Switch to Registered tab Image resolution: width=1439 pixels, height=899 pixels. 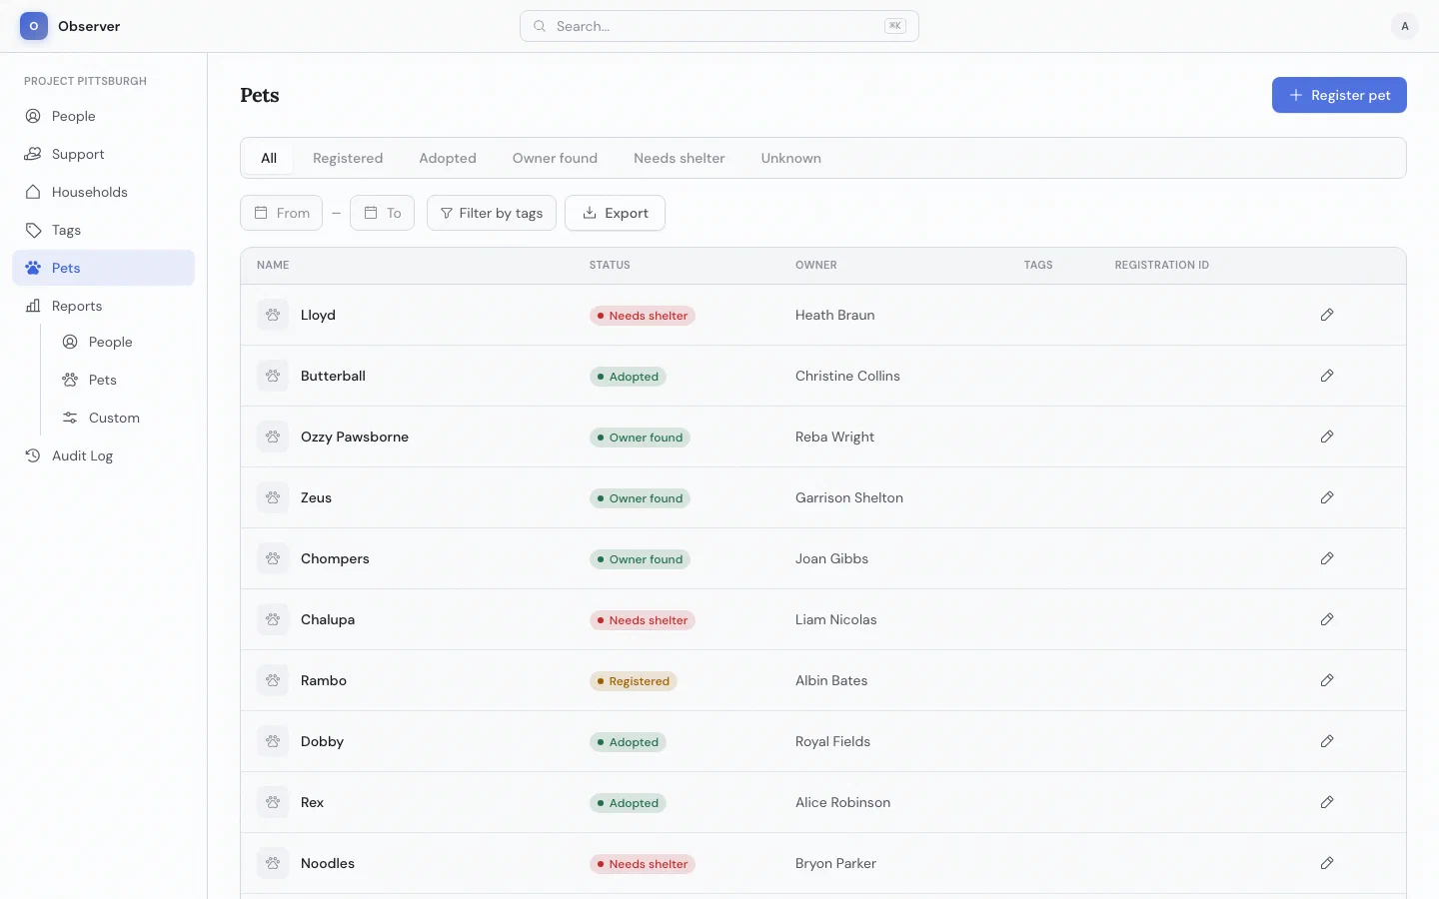coord(348,158)
